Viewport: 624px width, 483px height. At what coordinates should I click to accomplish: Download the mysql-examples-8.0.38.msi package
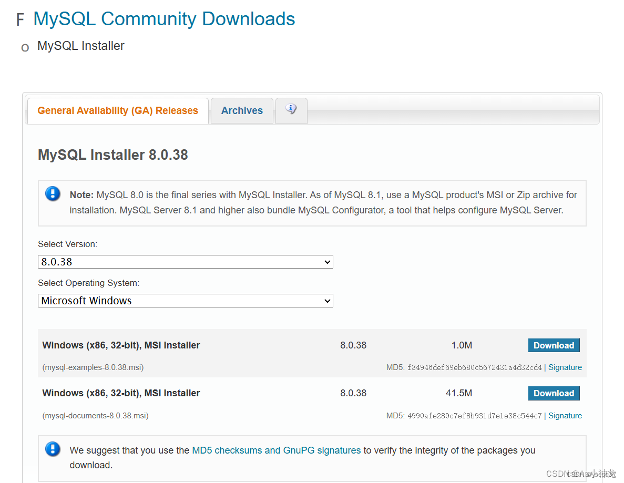554,345
